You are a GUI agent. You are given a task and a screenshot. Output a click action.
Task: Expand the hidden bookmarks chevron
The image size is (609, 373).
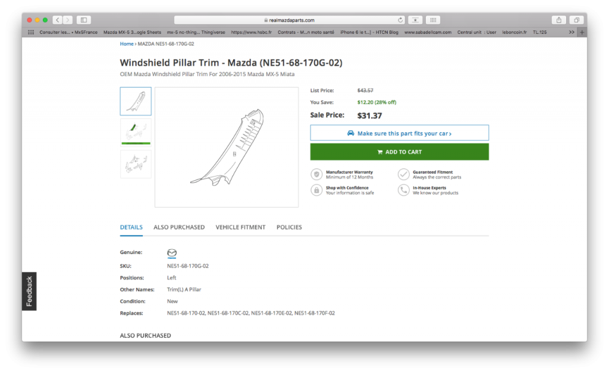(572, 32)
